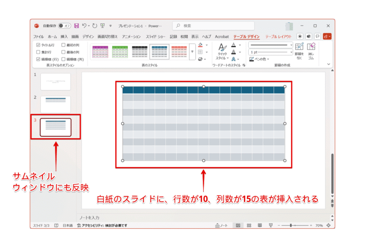Image resolution: width=365 pixels, height=243 pixels.
Task: Enable the 最初の列 checkbox
Action: (x=63, y=45)
